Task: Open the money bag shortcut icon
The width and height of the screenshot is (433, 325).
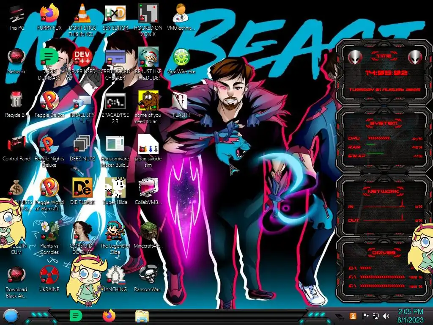Action: click(x=16, y=188)
